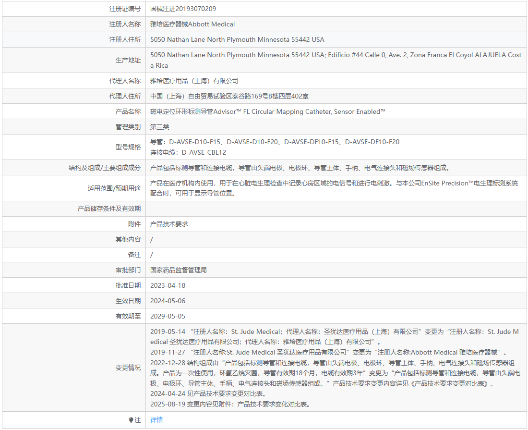Click the 注册证编号 label cell
This screenshot has width=528, height=430.
coord(125,9)
